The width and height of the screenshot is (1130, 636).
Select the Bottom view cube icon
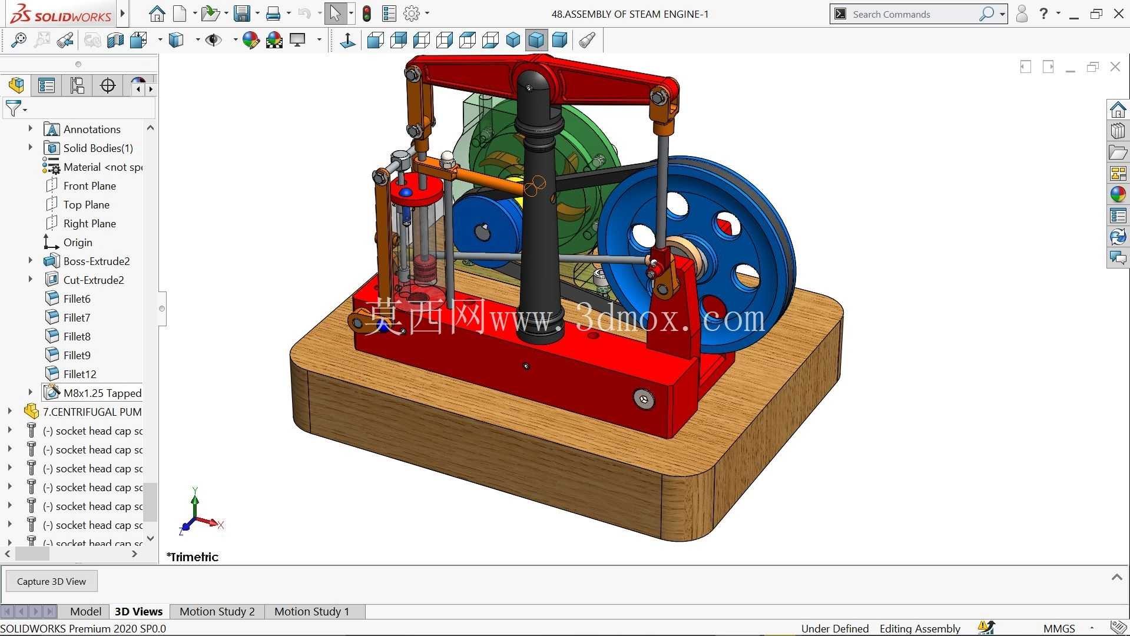490,40
